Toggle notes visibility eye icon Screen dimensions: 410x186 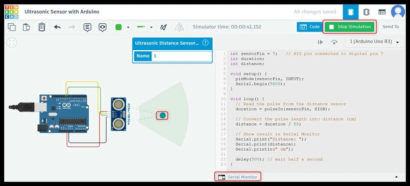pos(102,27)
